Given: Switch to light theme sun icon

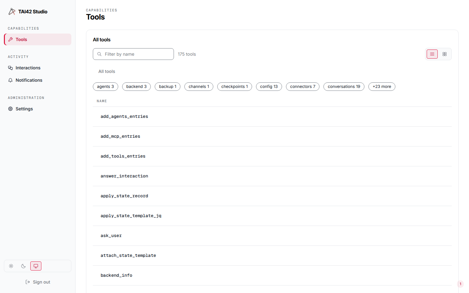Looking at the screenshot, I should pyautogui.click(x=11, y=266).
